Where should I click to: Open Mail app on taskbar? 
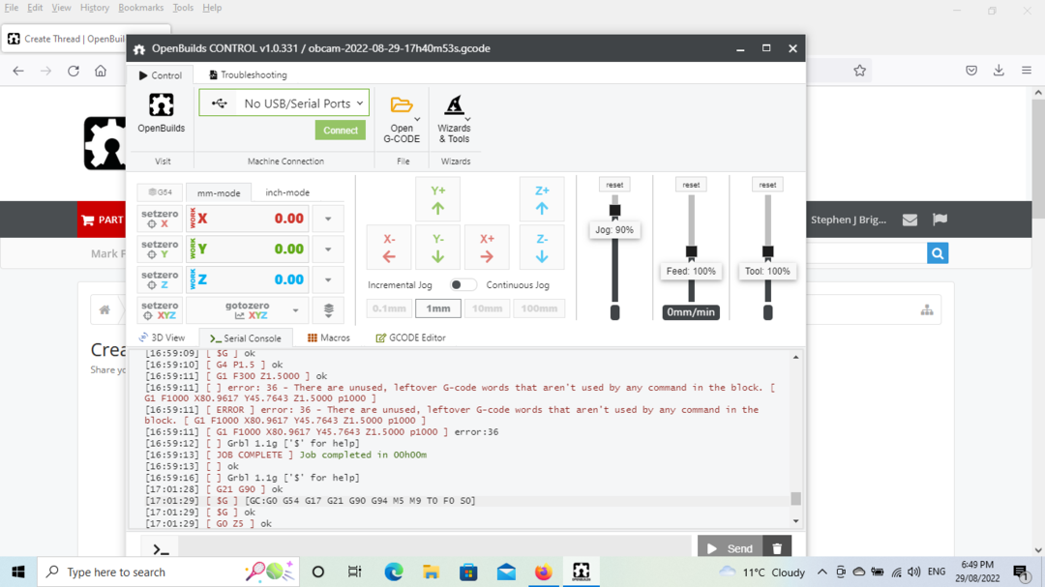[x=506, y=572]
